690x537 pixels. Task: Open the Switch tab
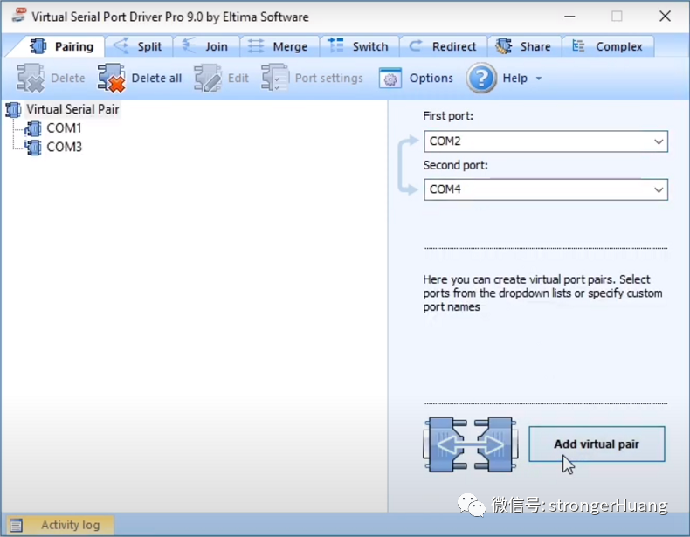[360, 46]
